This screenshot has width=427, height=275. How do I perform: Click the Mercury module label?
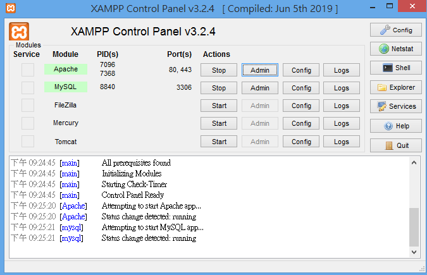click(x=66, y=123)
